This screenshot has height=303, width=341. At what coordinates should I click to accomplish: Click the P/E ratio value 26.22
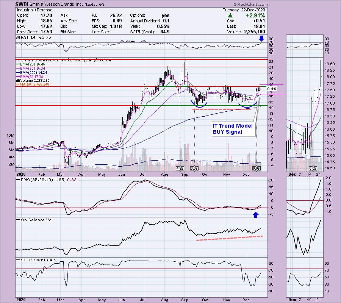coord(116,16)
